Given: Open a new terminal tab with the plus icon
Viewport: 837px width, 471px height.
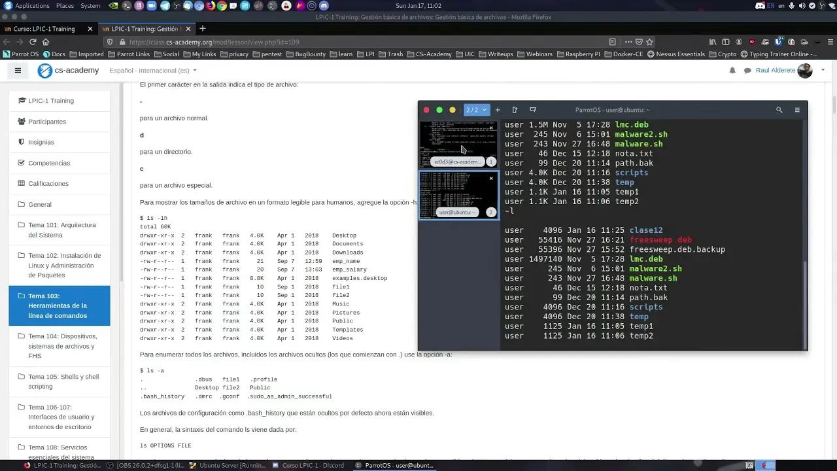Looking at the screenshot, I should [x=498, y=109].
